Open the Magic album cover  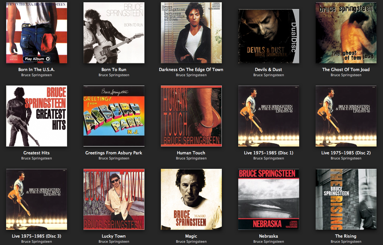(x=191, y=199)
